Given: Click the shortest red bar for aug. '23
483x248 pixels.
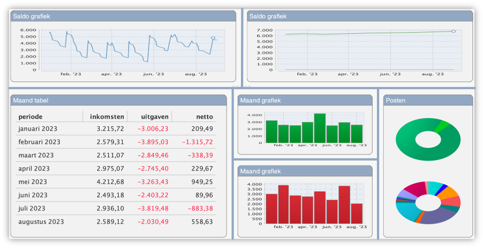Looking at the screenshot, I should click(x=356, y=213).
